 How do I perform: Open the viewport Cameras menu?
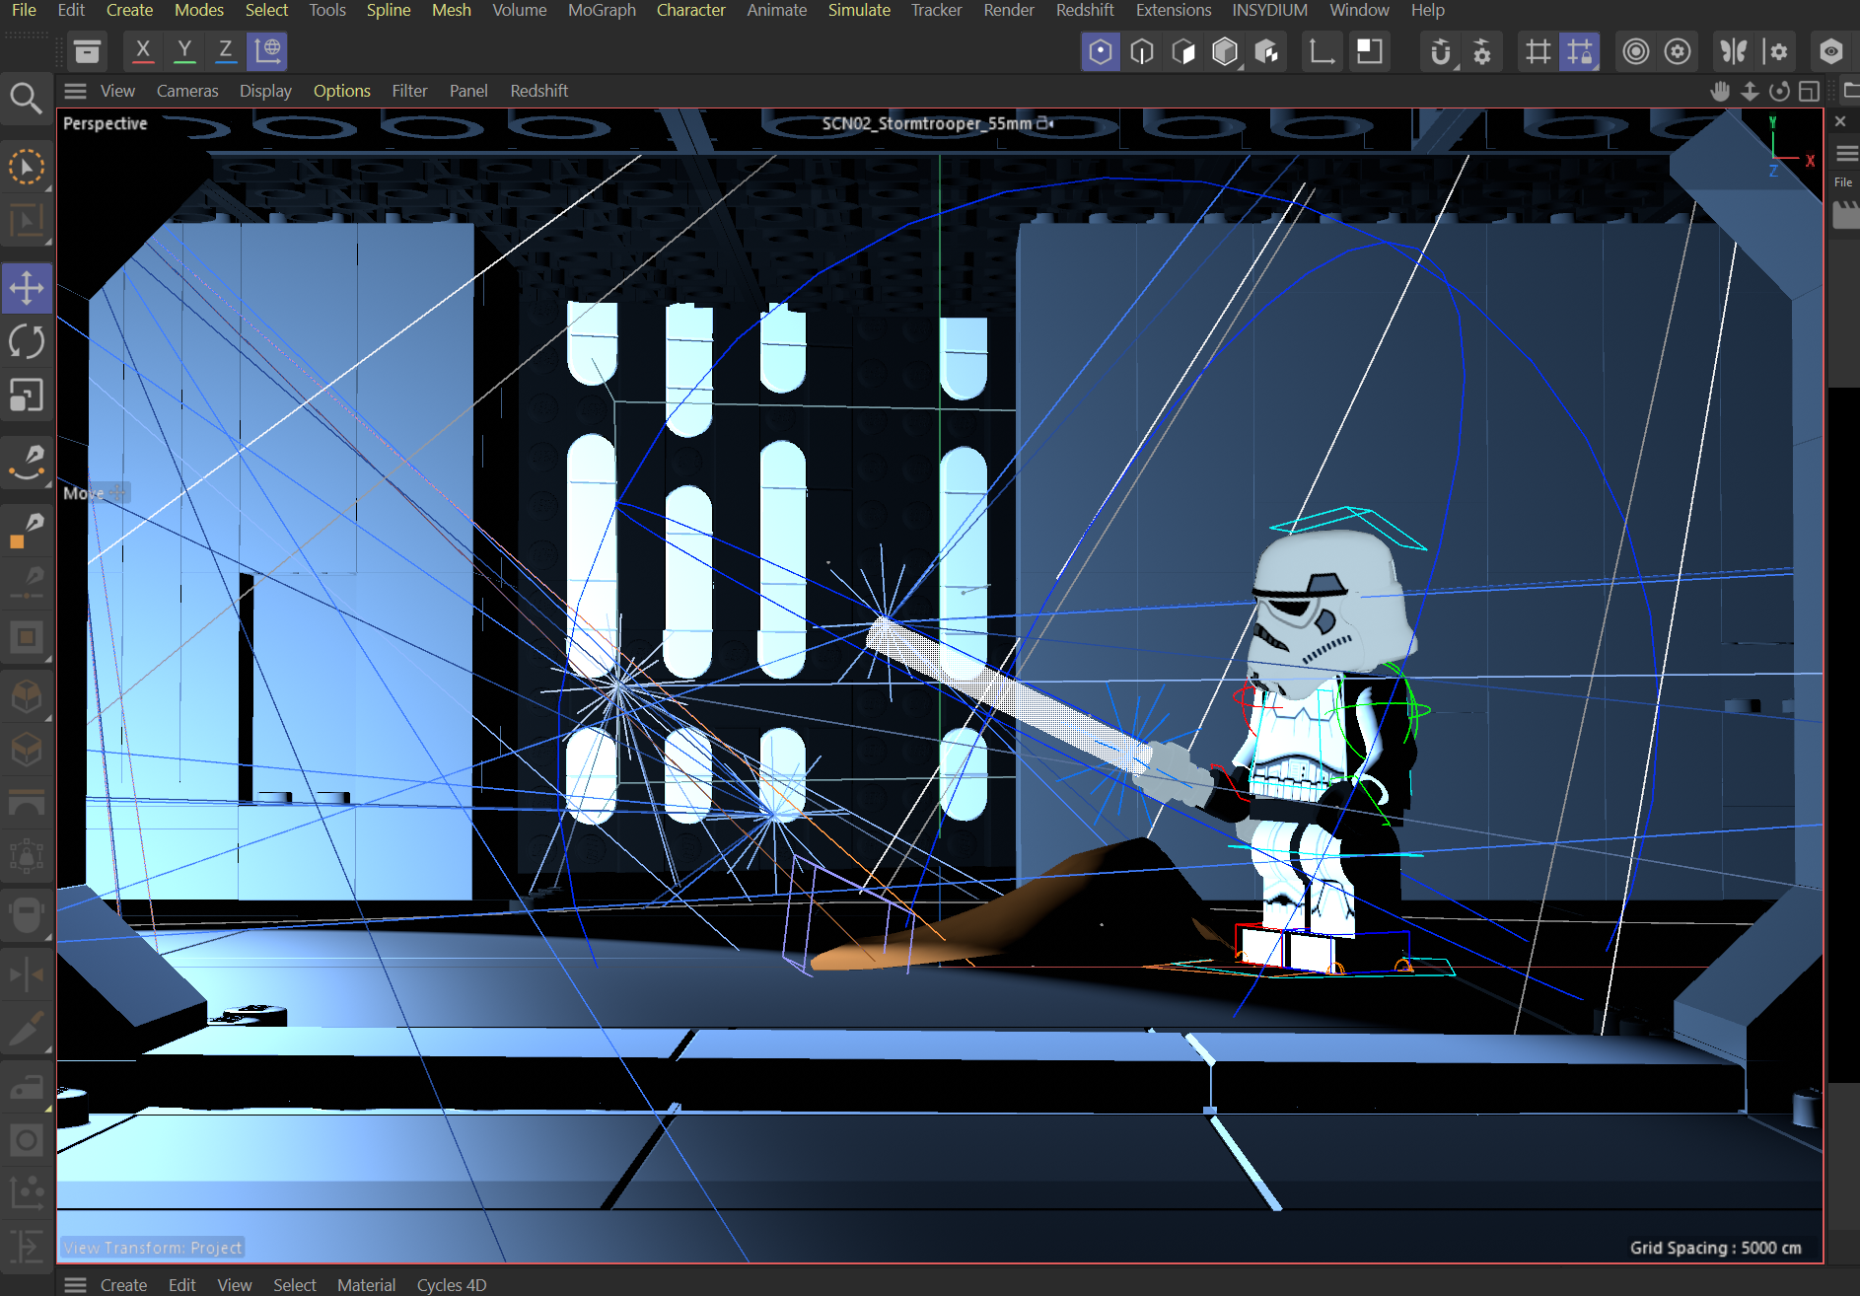point(187,91)
